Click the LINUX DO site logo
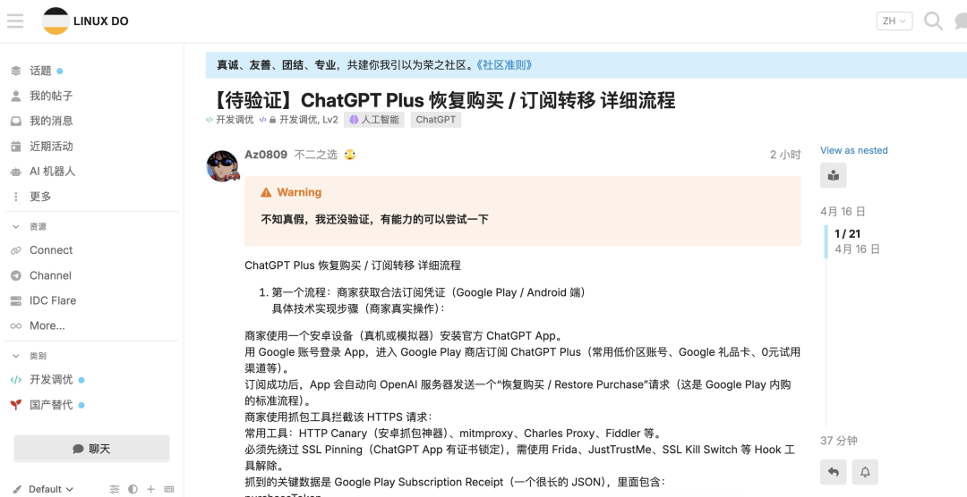The height and width of the screenshot is (497, 967). click(x=86, y=21)
